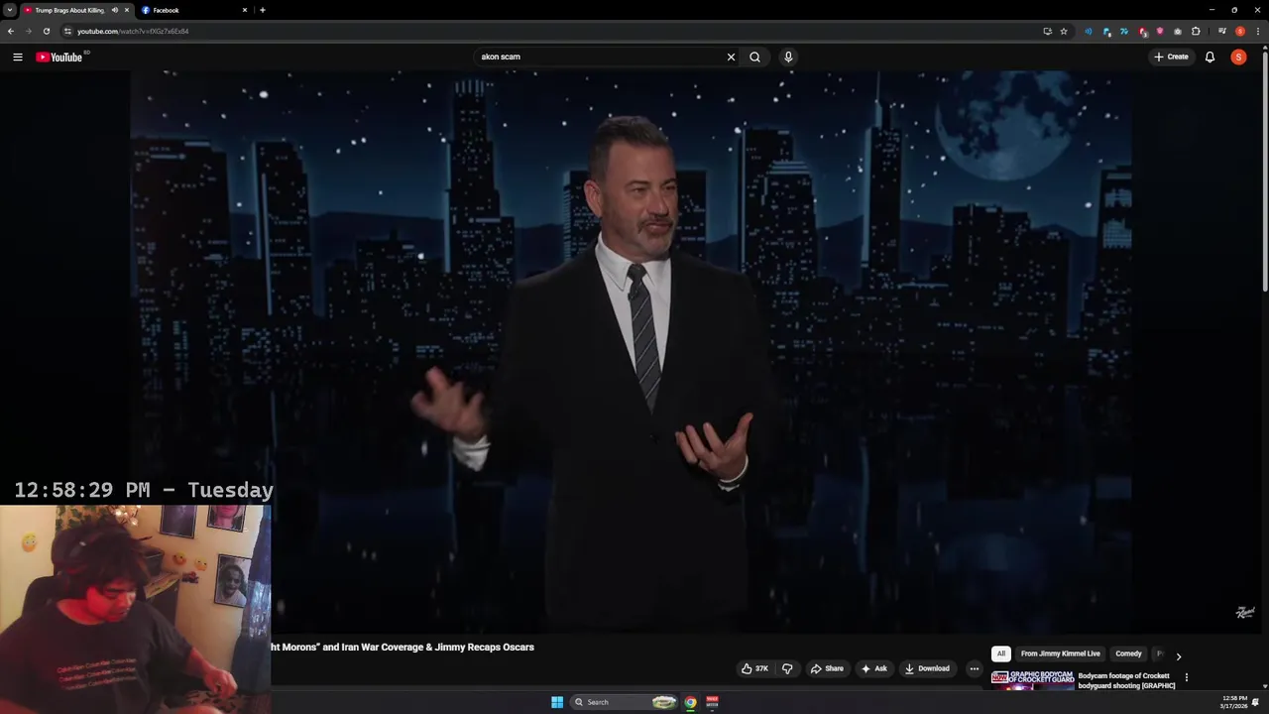
Task: Open Chrome profile avatar
Action: [x=1240, y=31]
